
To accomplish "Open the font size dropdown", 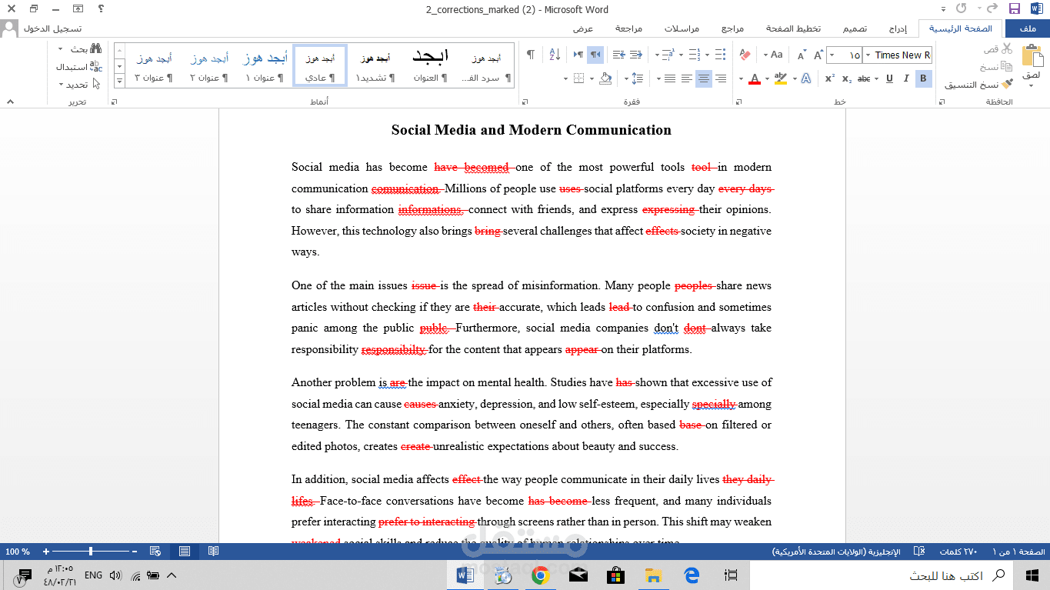I will point(832,55).
